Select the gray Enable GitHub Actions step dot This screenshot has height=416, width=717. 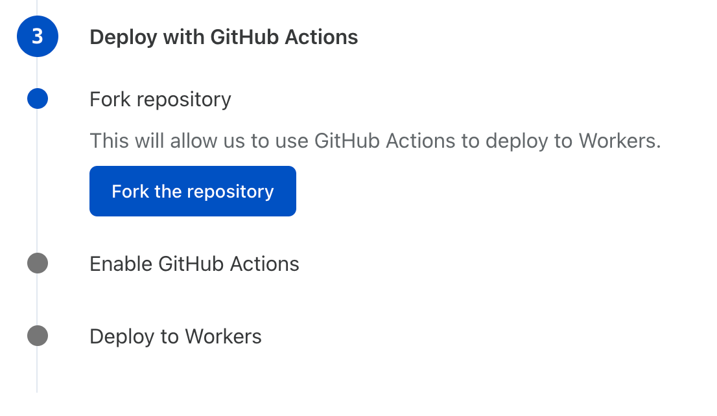pos(38,263)
